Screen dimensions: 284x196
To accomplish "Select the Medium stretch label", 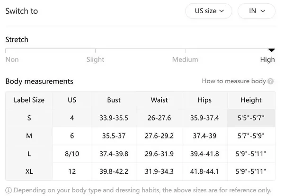I will pyautogui.click(x=185, y=60).
